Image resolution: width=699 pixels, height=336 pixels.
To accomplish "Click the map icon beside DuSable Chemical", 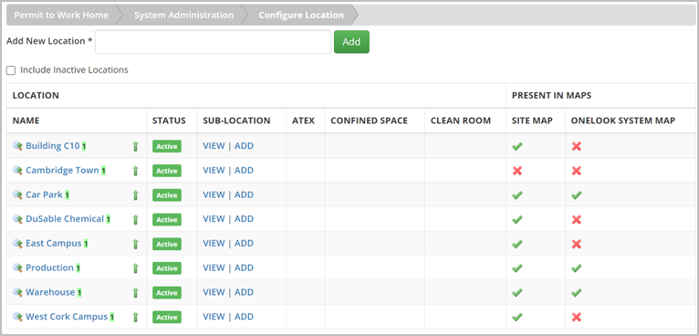I will (17, 219).
